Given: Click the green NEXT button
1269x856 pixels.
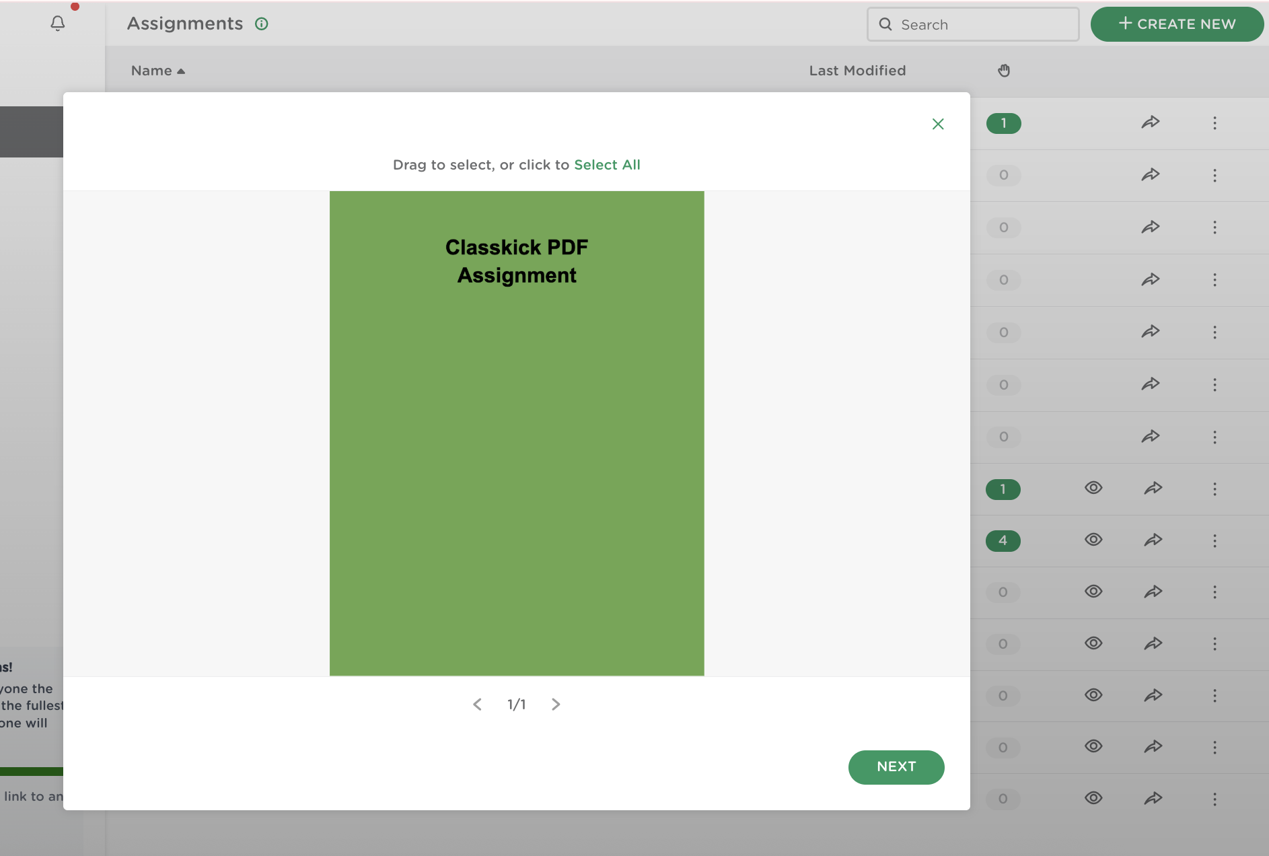Looking at the screenshot, I should (x=896, y=767).
